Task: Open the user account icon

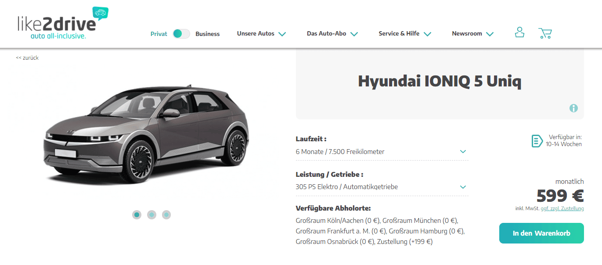Action: (x=519, y=32)
